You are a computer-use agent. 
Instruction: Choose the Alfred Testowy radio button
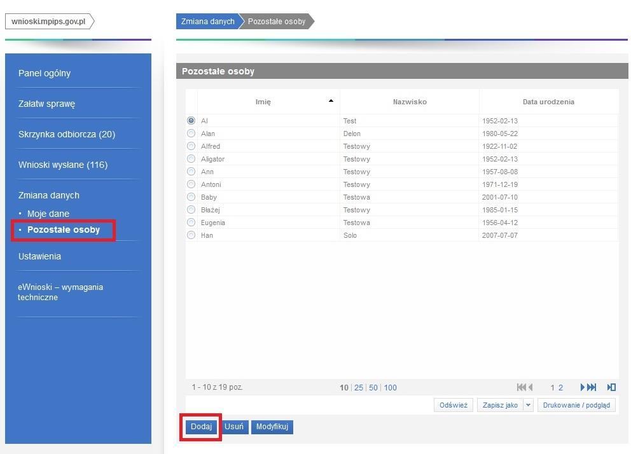191,146
